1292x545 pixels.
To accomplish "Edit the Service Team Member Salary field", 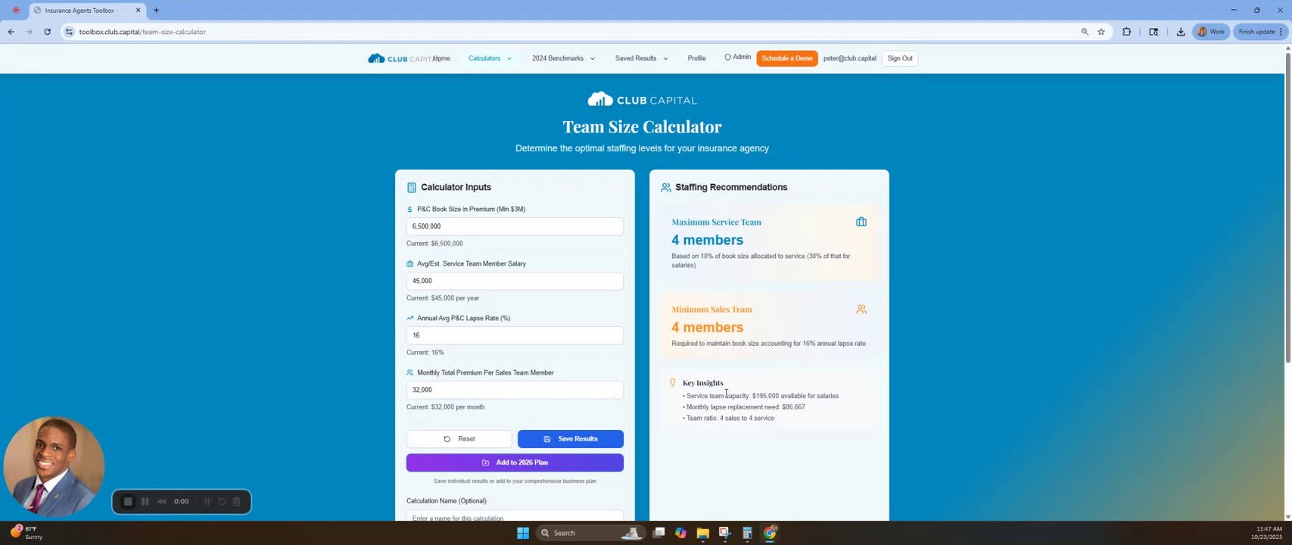I will (515, 281).
